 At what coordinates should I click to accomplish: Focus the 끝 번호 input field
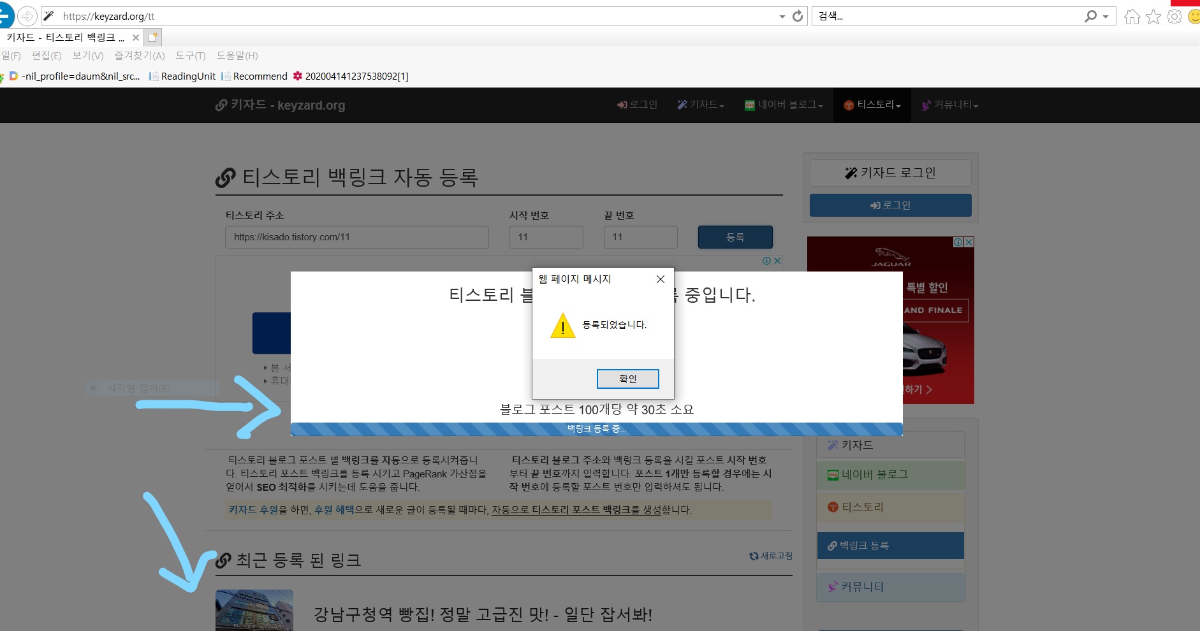(x=640, y=237)
